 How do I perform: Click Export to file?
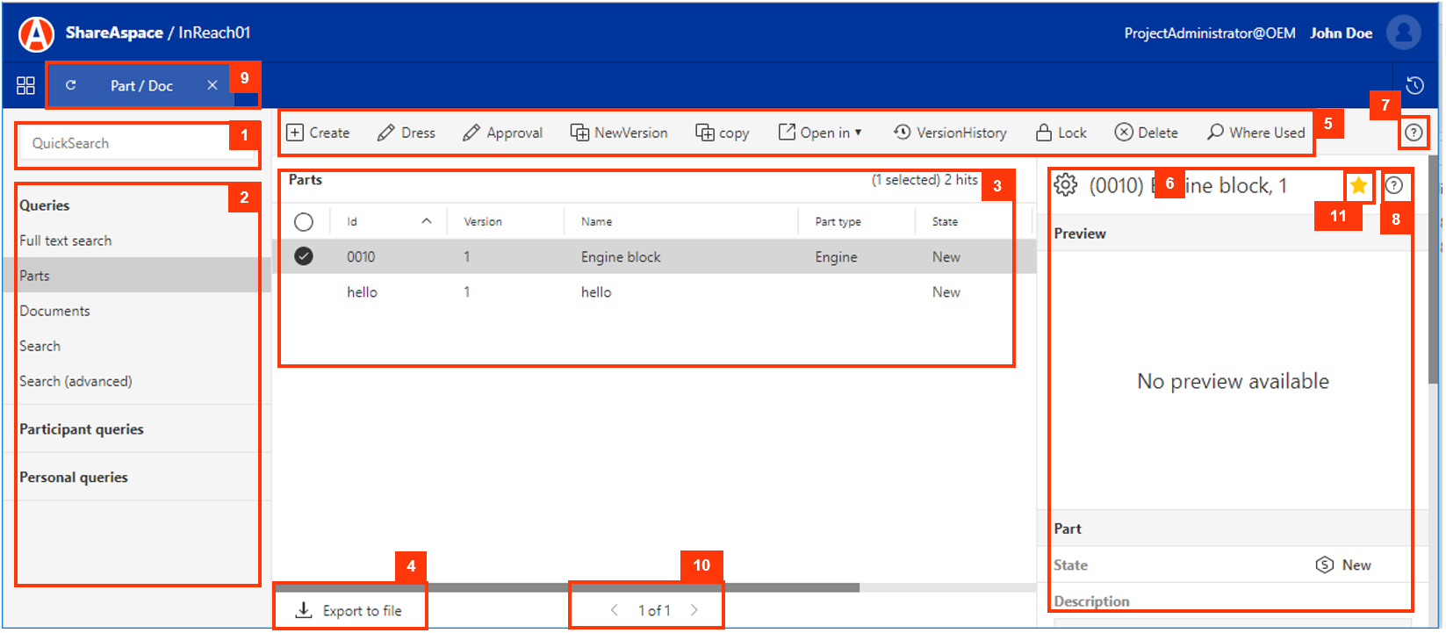coord(349,611)
